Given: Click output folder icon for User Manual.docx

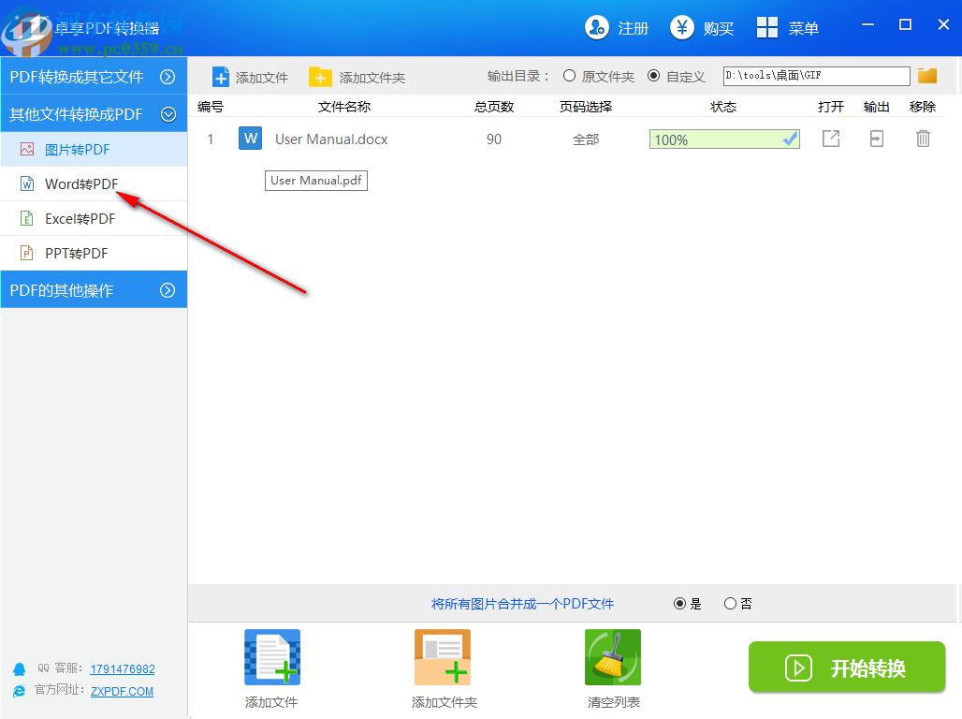Looking at the screenshot, I should [877, 139].
